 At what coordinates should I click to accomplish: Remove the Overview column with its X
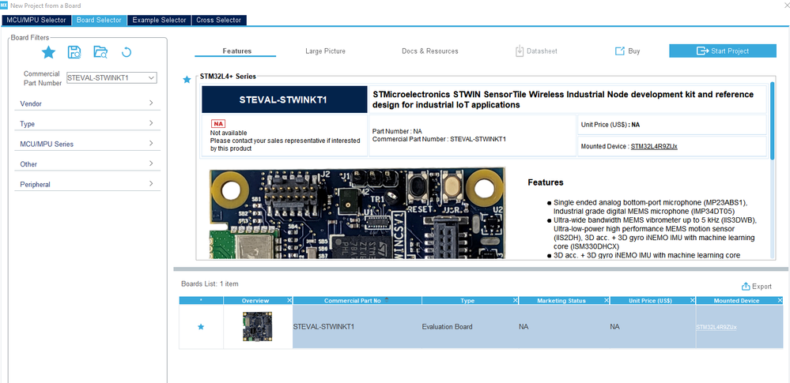289,300
